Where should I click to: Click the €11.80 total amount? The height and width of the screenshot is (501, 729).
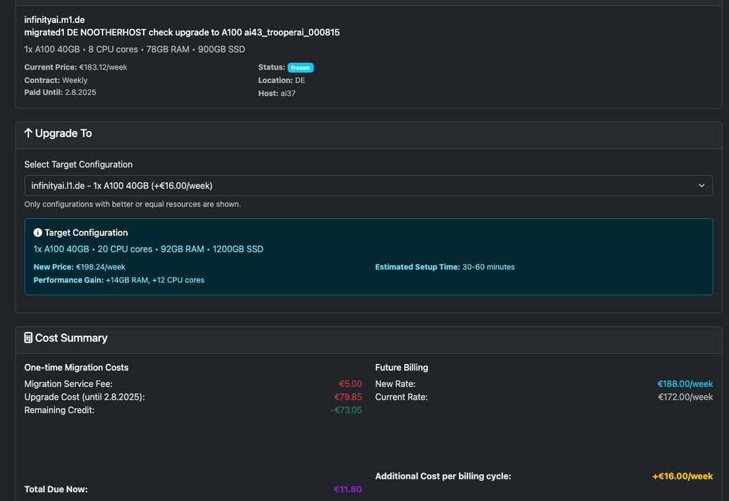click(348, 489)
